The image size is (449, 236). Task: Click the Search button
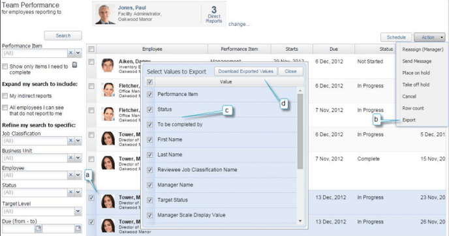click(63, 35)
